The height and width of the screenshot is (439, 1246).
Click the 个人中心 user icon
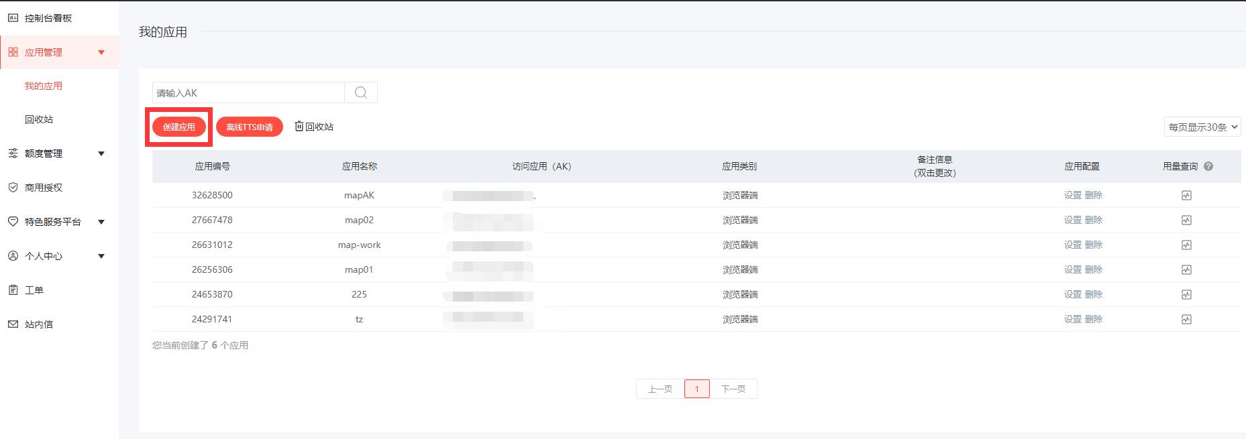[x=13, y=256]
